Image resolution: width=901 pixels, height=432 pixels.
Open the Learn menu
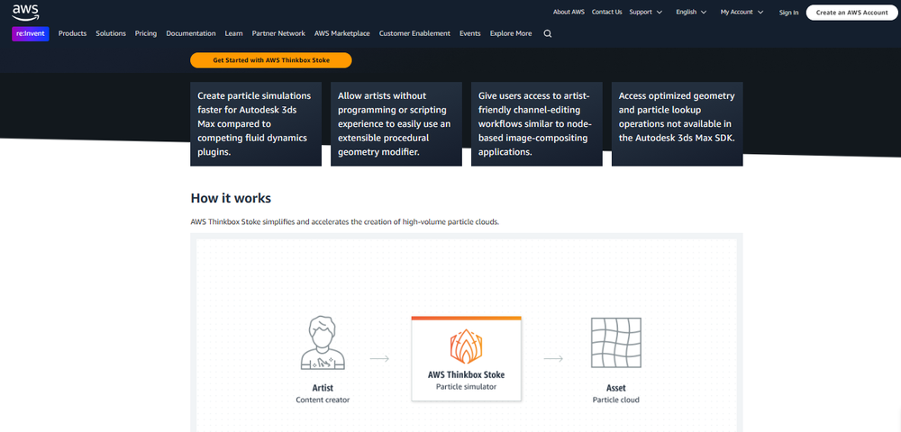(234, 34)
